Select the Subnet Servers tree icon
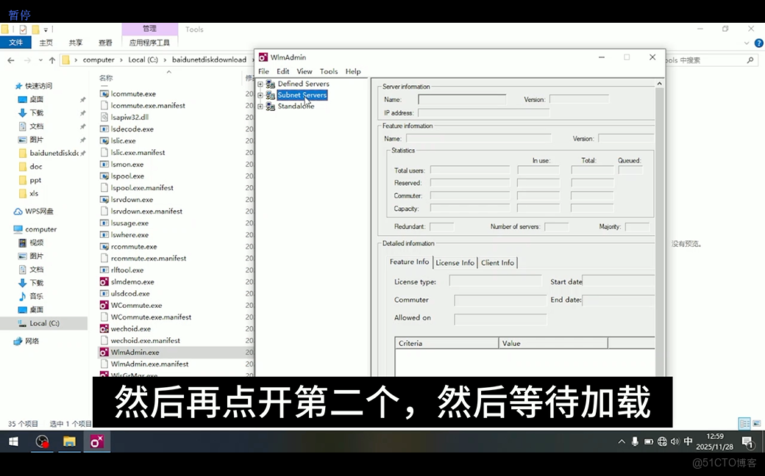The height and width of the screenshot is (476, 765). pos(270,95)
